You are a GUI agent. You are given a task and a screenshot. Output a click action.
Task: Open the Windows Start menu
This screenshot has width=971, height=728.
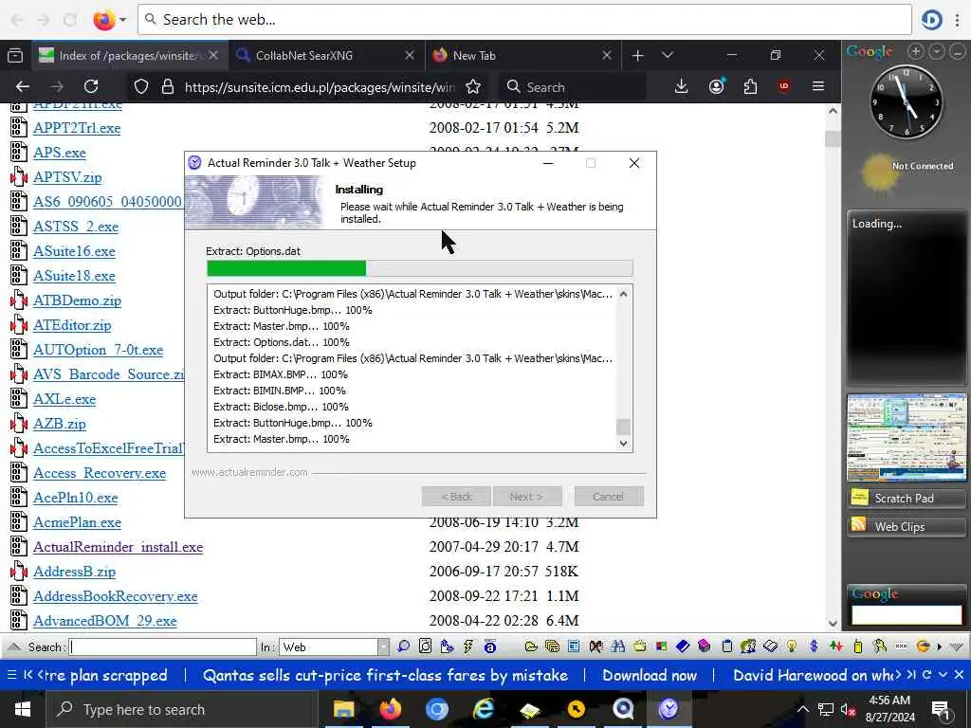[x=23, y=709]
